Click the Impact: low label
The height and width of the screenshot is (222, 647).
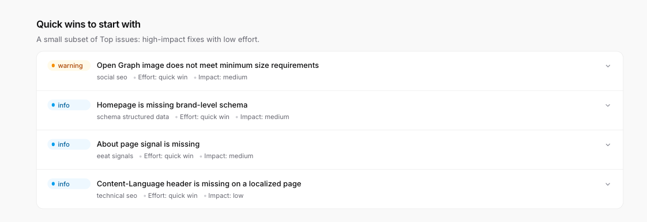point(225,196)
